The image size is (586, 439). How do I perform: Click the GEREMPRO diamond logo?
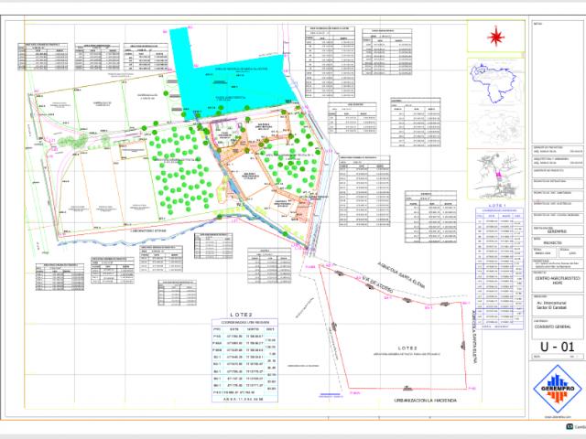557,389
